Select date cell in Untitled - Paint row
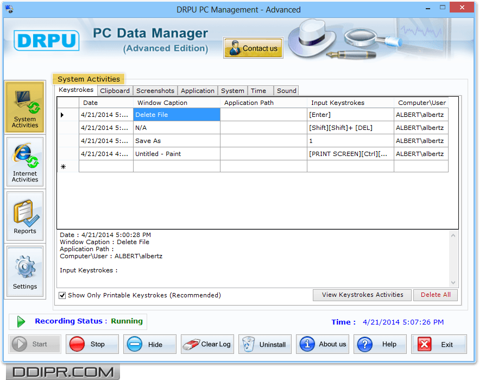The image size is (479, 380). pyautogui.click(x=106, y=154)
